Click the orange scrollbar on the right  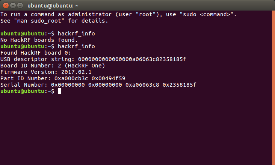(x=273, y=88)
